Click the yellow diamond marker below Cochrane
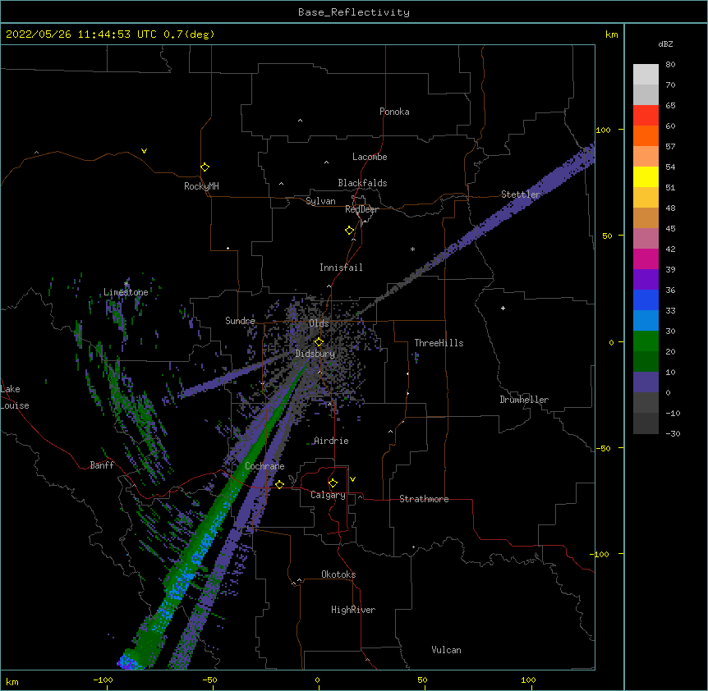 tap(279, 484)
